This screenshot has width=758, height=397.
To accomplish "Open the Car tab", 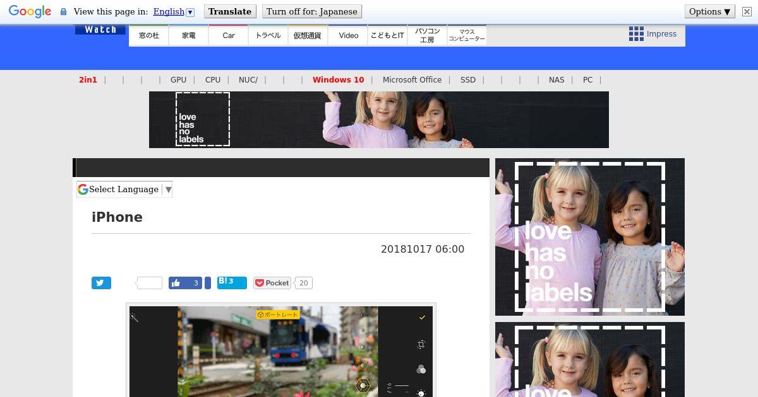I will [229, 35].
